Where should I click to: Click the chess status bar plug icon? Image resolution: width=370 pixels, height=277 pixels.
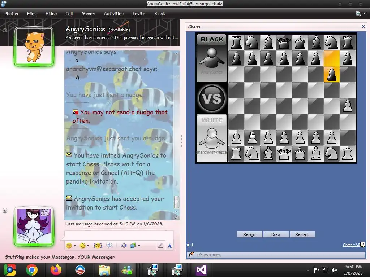[192, 255]
